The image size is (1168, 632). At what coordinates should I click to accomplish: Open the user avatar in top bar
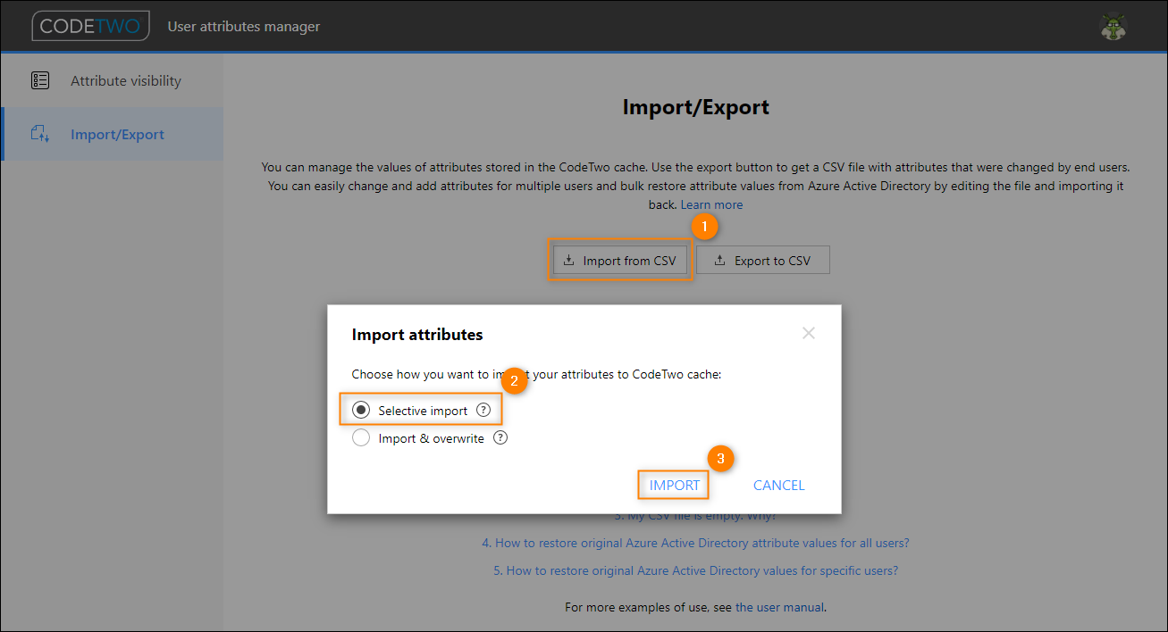click(1113, 27)
